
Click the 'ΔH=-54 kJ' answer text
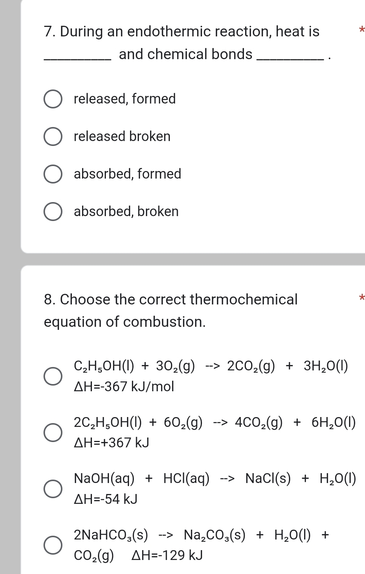click(x=106, y=499)
